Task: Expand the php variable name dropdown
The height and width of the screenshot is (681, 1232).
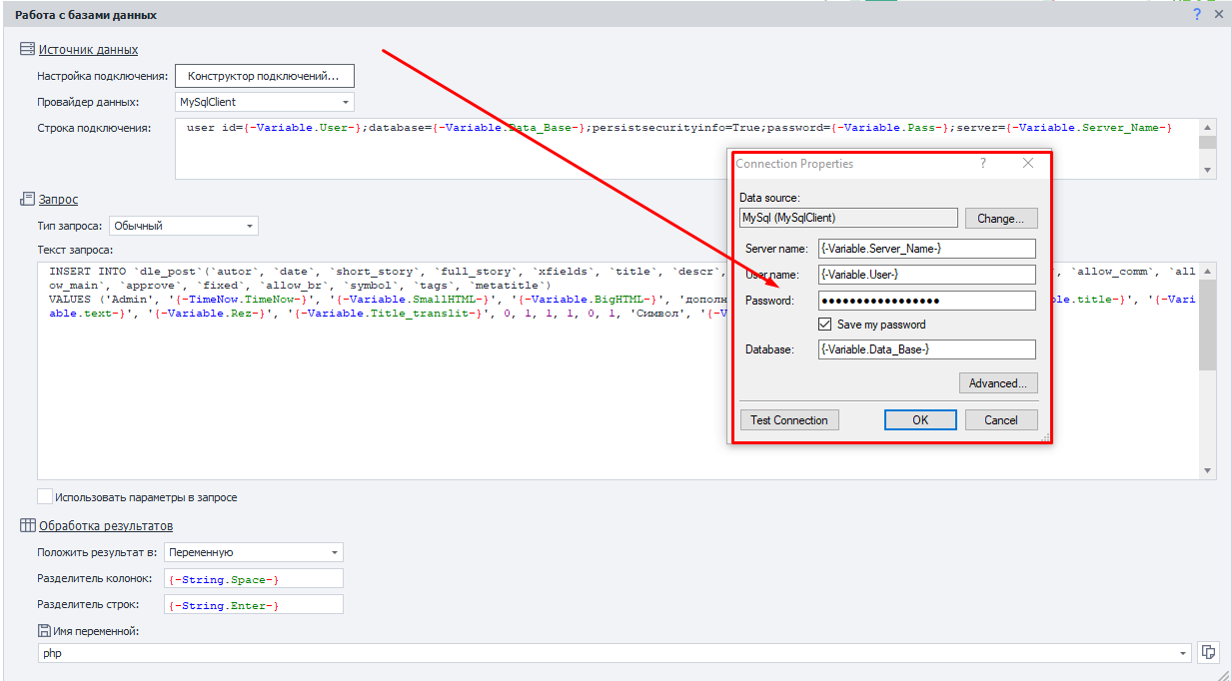Action: point(1183,653)
